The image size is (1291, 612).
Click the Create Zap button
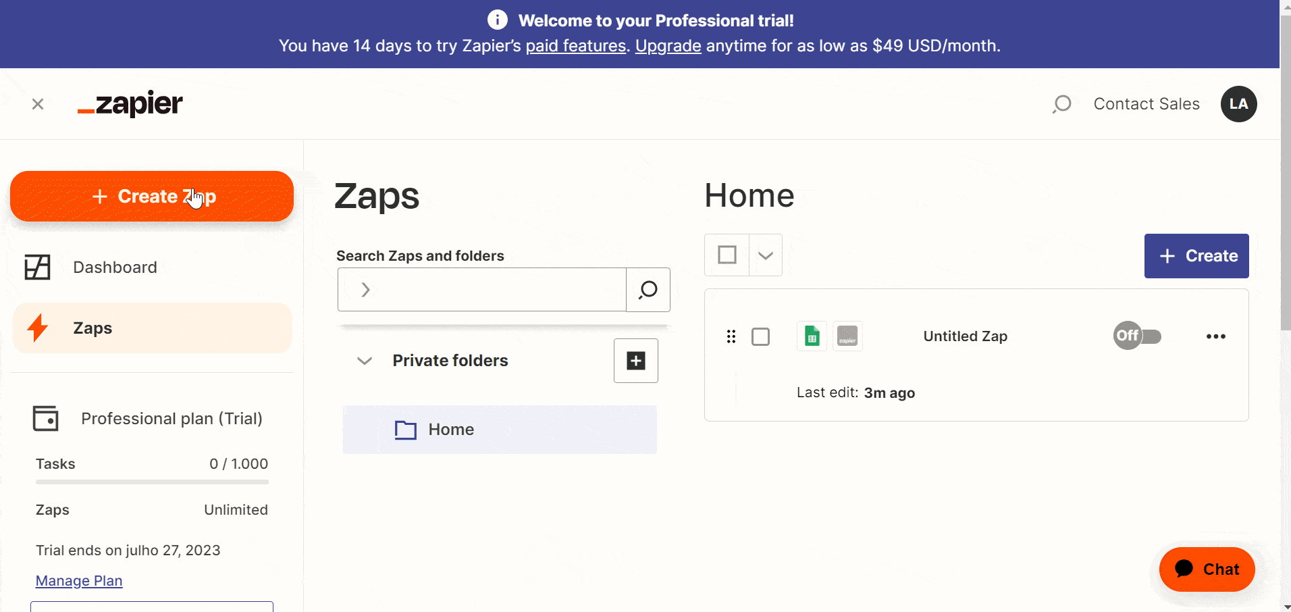[x=151, y=196]
